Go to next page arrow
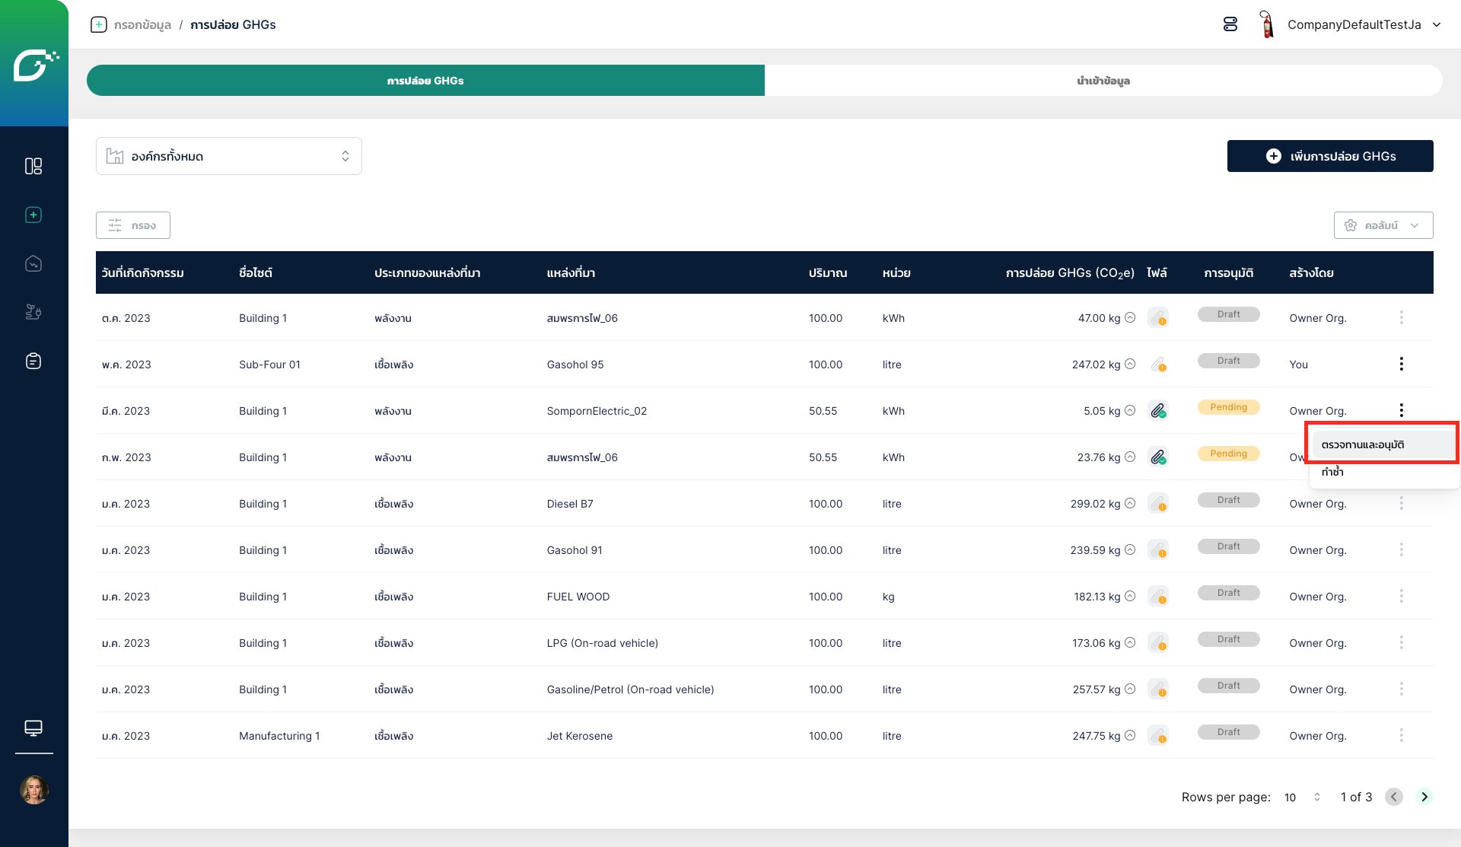Screen dimensions: 1461x847 (1424, 797)
